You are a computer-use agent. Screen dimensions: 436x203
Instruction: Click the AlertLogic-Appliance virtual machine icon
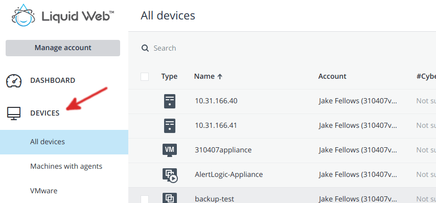click(170, 175)
